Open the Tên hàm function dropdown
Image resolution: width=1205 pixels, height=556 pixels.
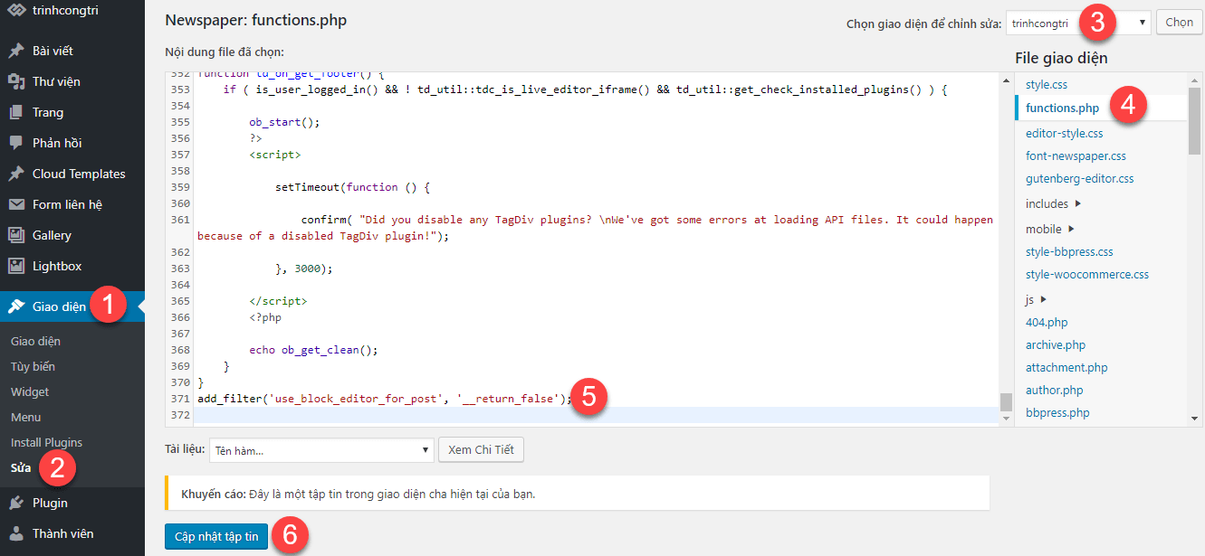(x=321, y=450)
